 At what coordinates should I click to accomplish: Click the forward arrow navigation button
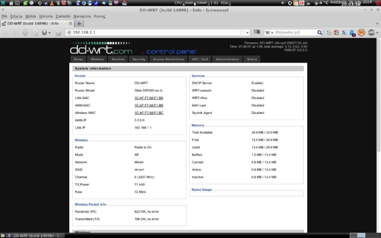point(15,32)
